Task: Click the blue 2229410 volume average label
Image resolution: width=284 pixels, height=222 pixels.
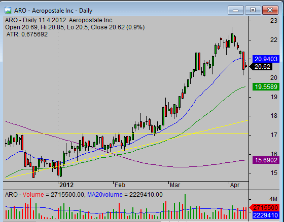Action: (x=266, y=215)
